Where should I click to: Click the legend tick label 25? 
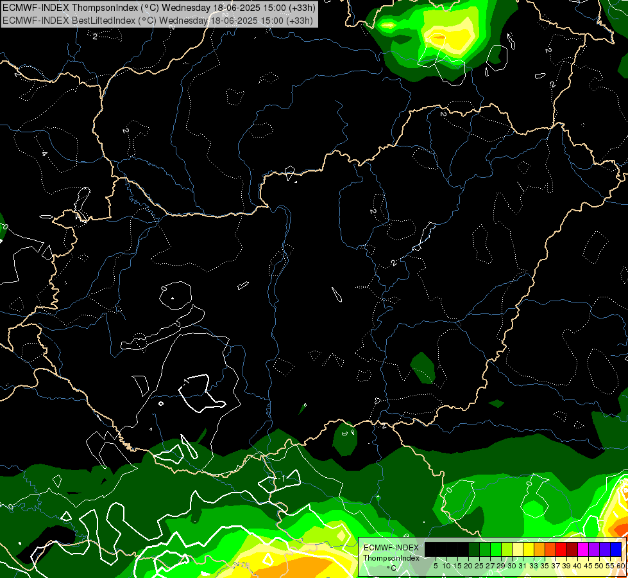coord(479,566)
